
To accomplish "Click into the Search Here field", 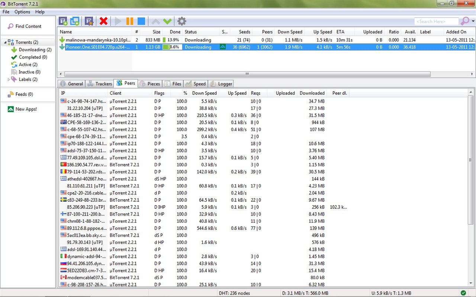I will (436, 22).
